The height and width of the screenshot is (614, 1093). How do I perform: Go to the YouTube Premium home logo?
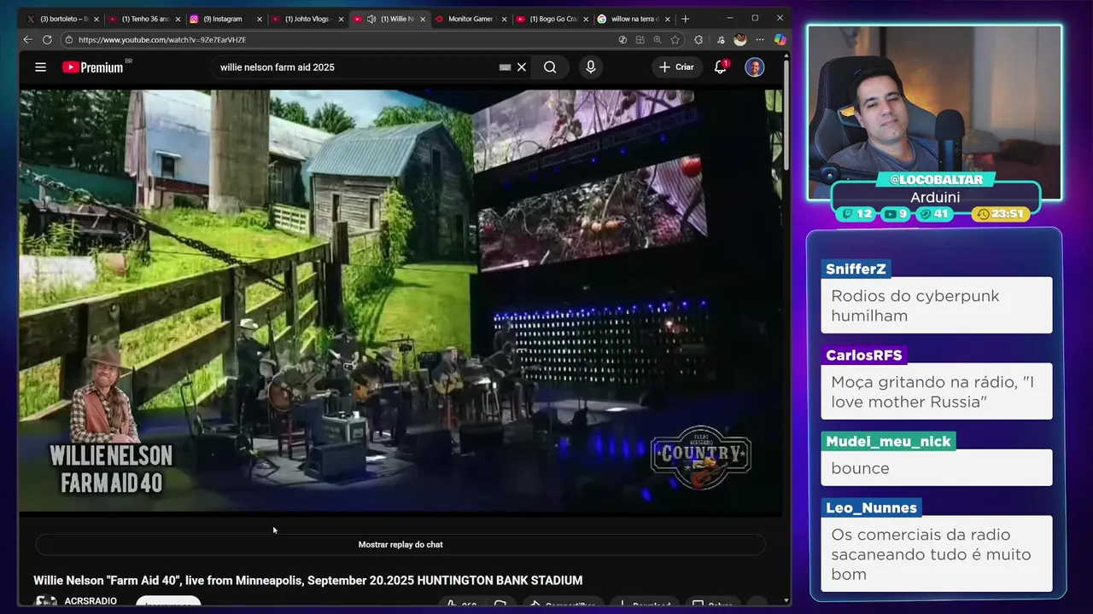click(x=94, y=67)
